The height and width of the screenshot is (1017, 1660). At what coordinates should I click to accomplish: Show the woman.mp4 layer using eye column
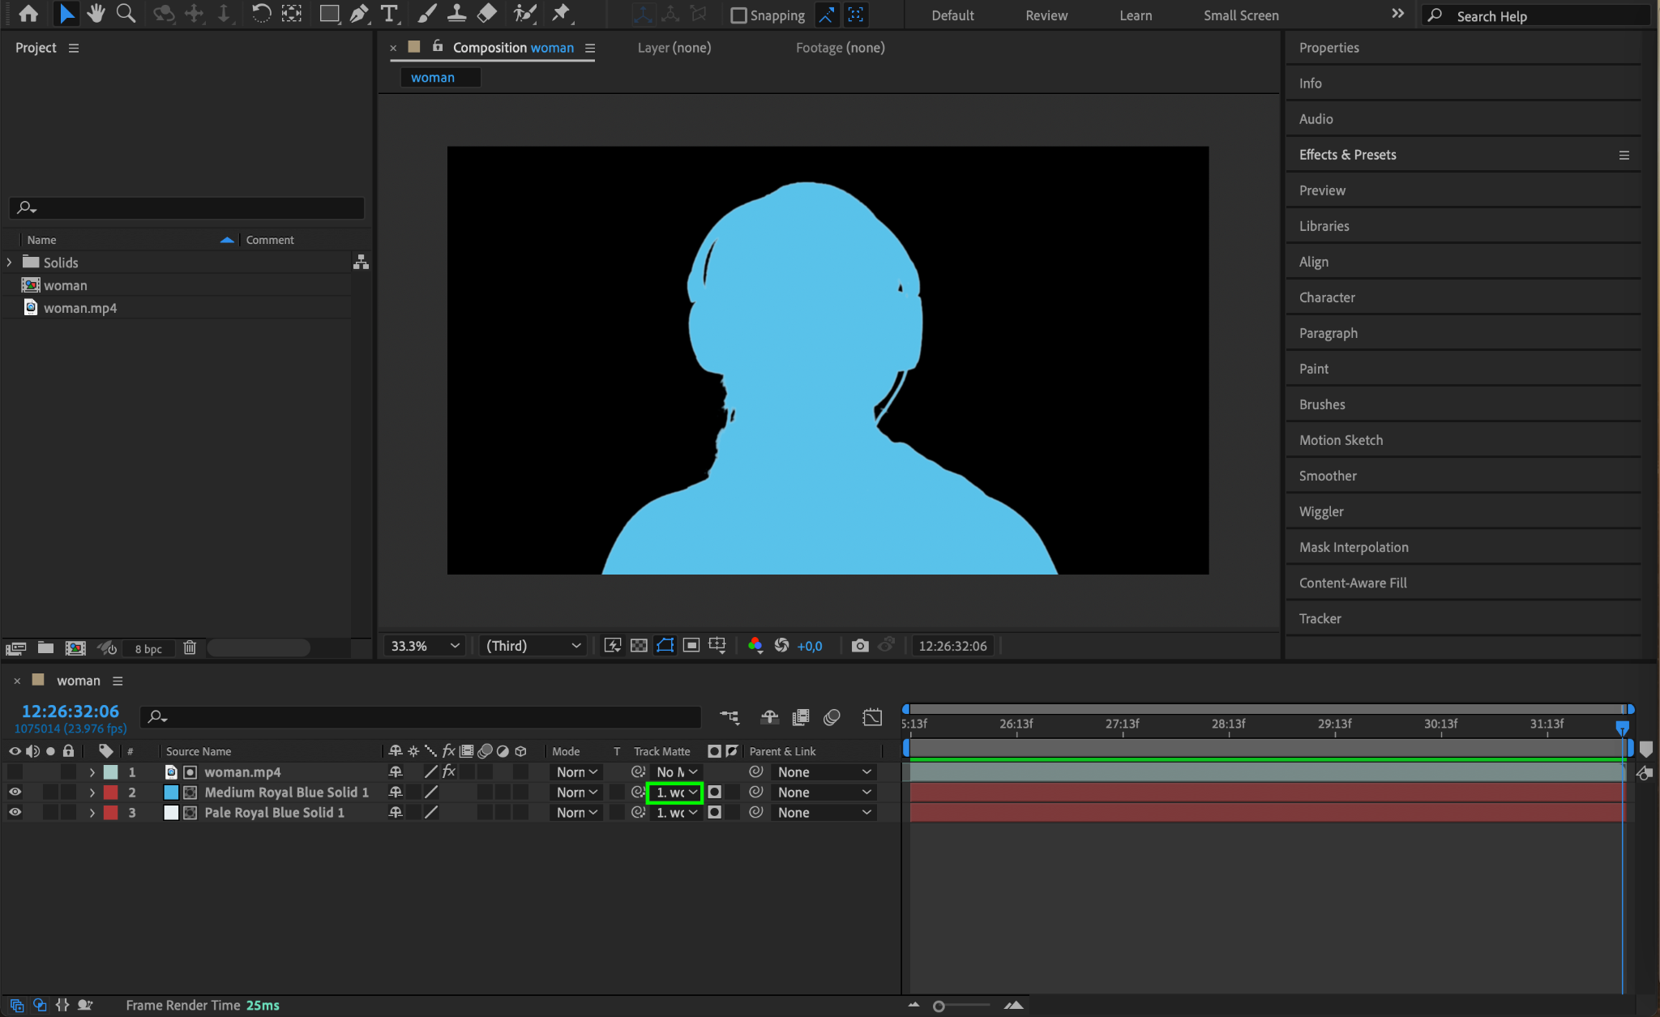click(15, 772)
